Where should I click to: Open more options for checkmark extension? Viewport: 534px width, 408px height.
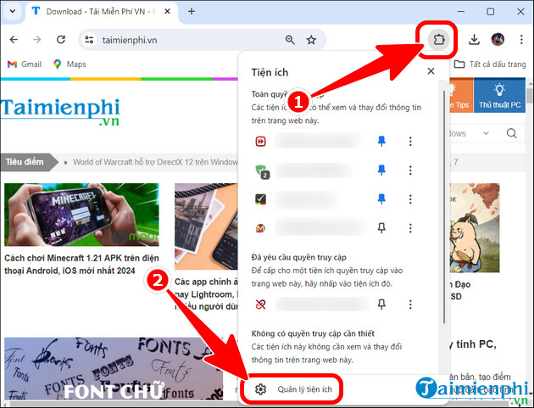pos(410,198)
